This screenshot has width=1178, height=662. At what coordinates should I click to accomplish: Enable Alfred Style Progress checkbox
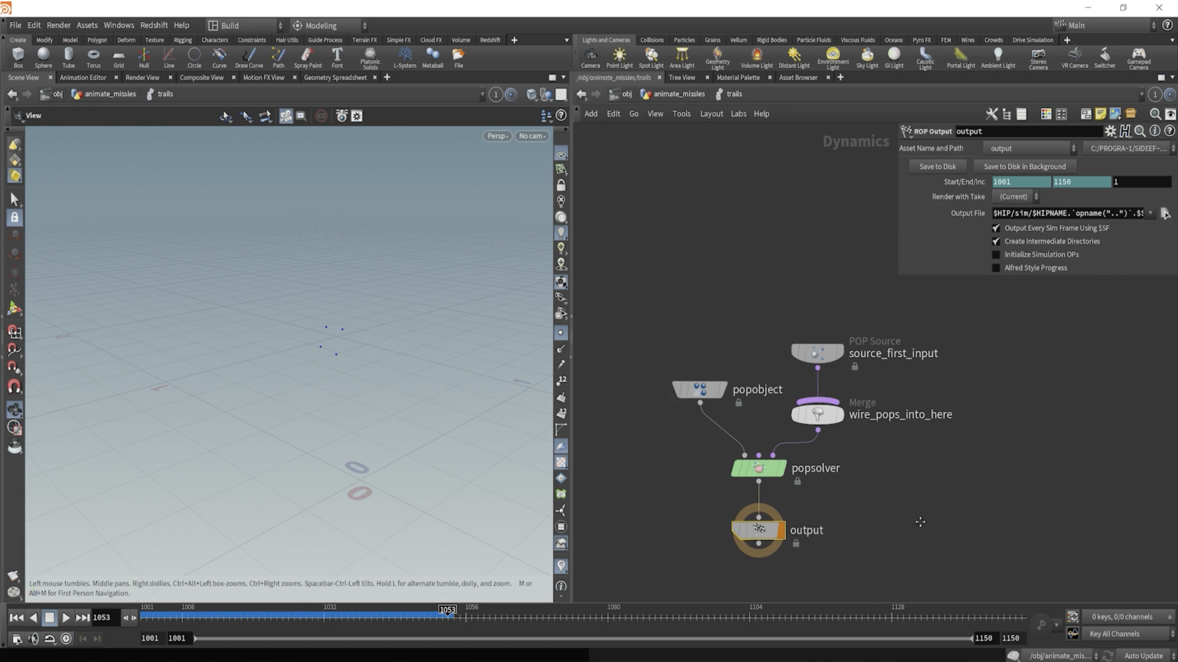996,268
